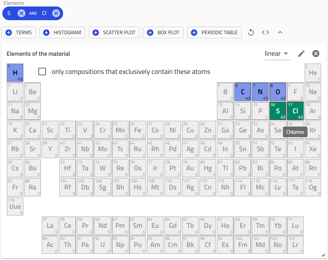Add a Scatter Plot widget
328x260 pixels.
pyautogui.click(x=114, y=32)
